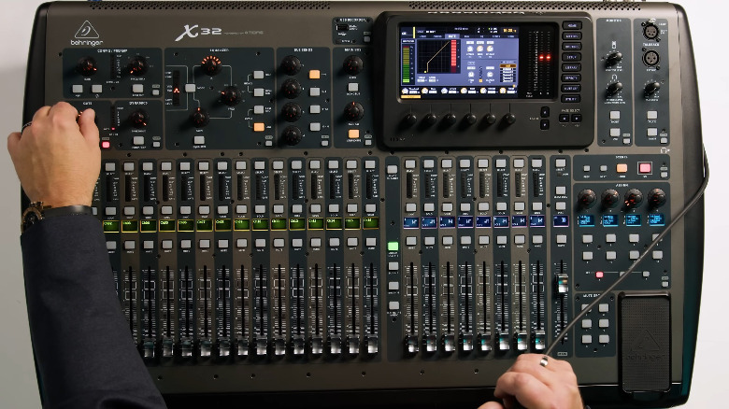
Task: Toggle the Monitor Dim button
Action: 615,133
